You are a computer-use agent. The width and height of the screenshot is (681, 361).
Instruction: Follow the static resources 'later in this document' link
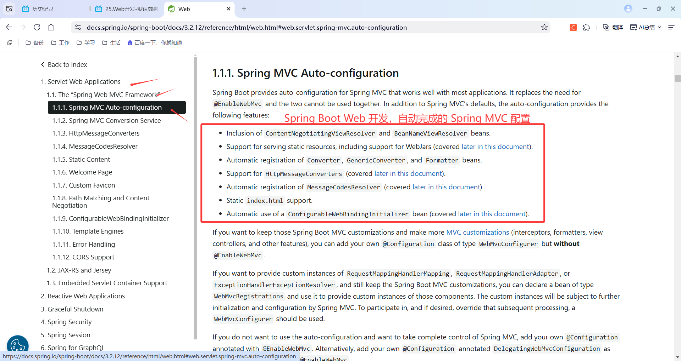(495, 147)
